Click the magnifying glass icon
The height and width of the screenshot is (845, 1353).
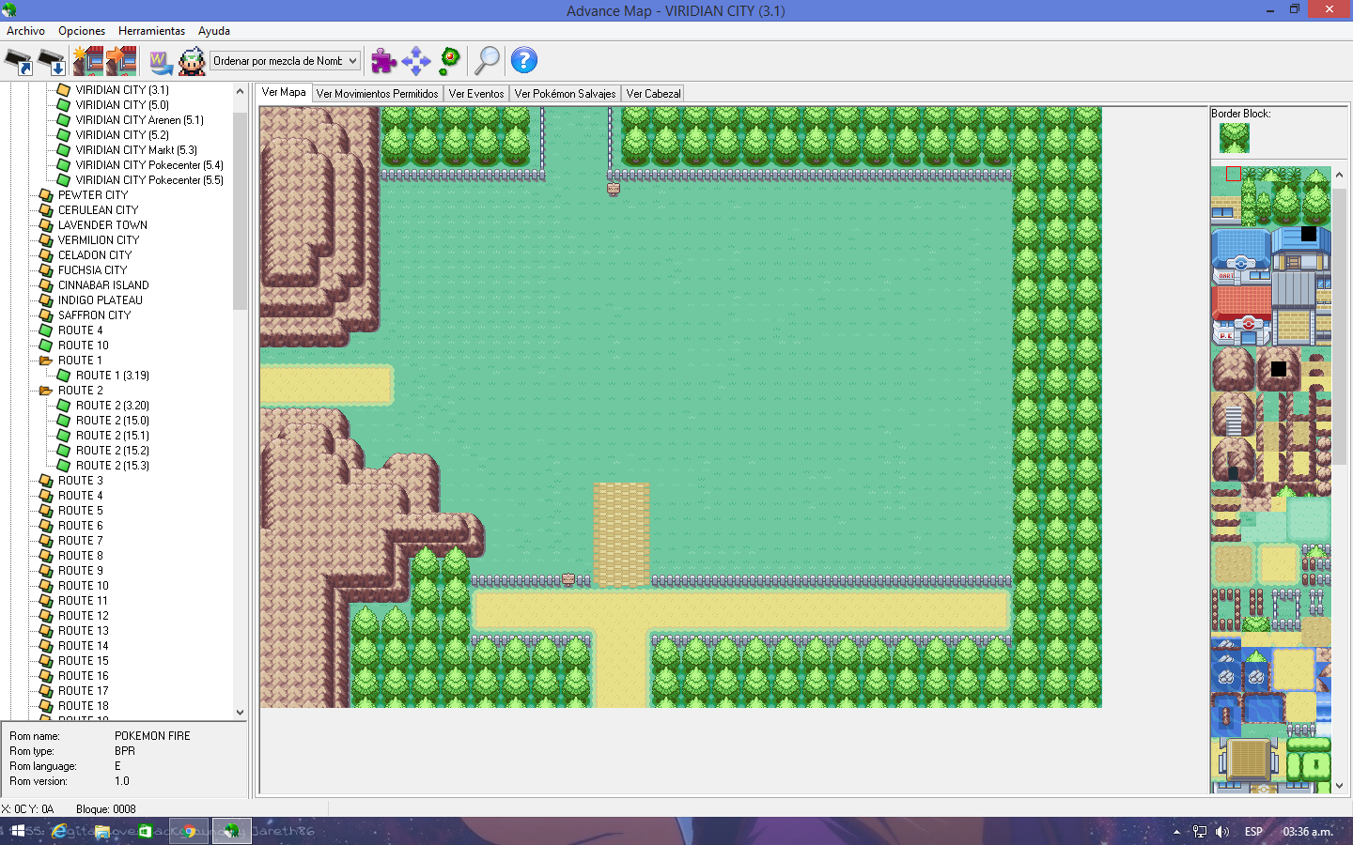pyautogui.click(x=487, y=61)
